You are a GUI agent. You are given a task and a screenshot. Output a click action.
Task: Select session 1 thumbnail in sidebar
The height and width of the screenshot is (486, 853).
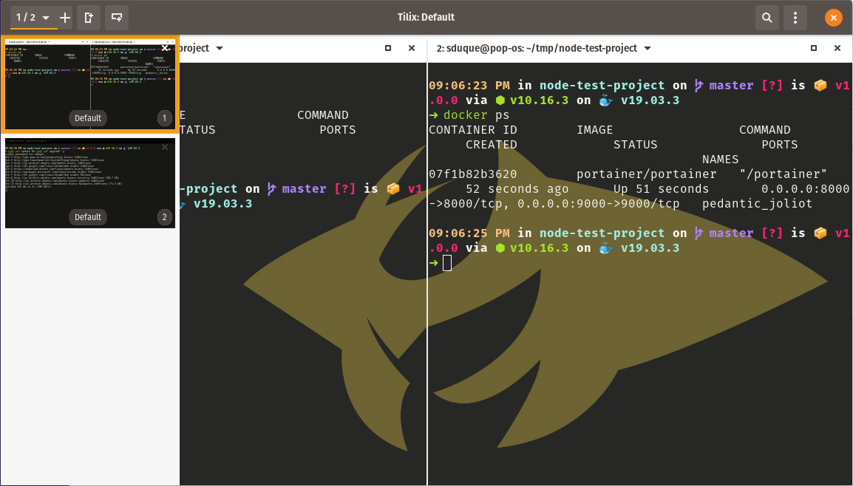click(89, 84)
